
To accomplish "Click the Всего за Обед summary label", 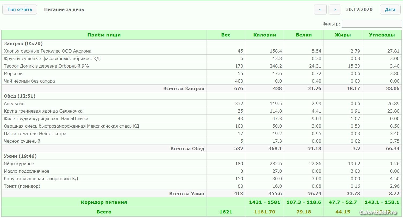I will click(x=187, y=149).
